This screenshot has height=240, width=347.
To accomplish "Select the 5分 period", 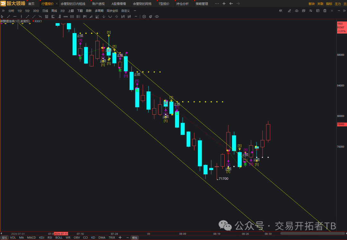I will [27, 11].
